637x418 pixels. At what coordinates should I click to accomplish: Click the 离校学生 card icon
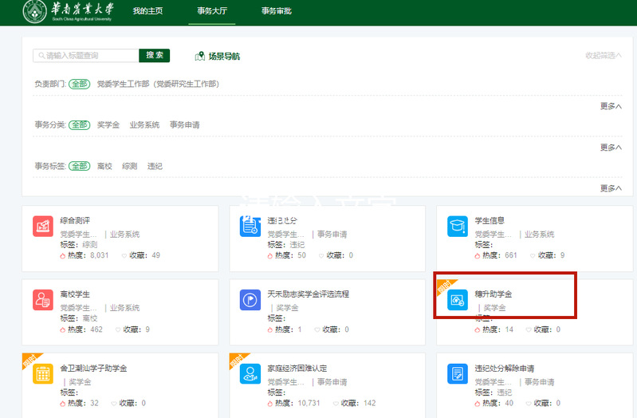click(43, 300)
